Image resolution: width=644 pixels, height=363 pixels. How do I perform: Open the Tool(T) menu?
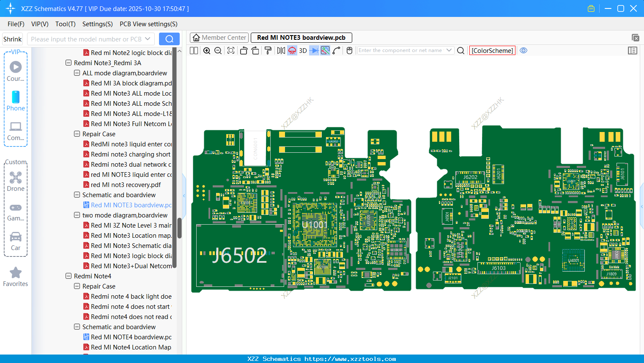[66, 24]
